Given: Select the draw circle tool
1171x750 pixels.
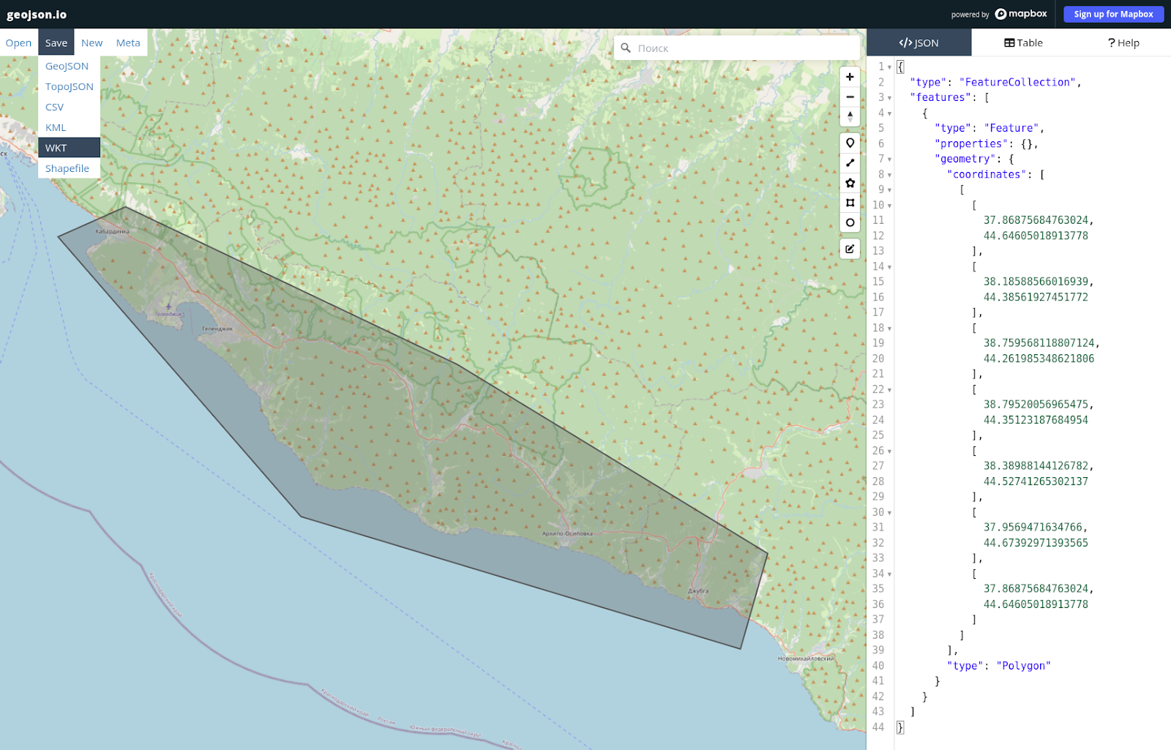Looking at the screenshot, I should (x=850, y=222).
